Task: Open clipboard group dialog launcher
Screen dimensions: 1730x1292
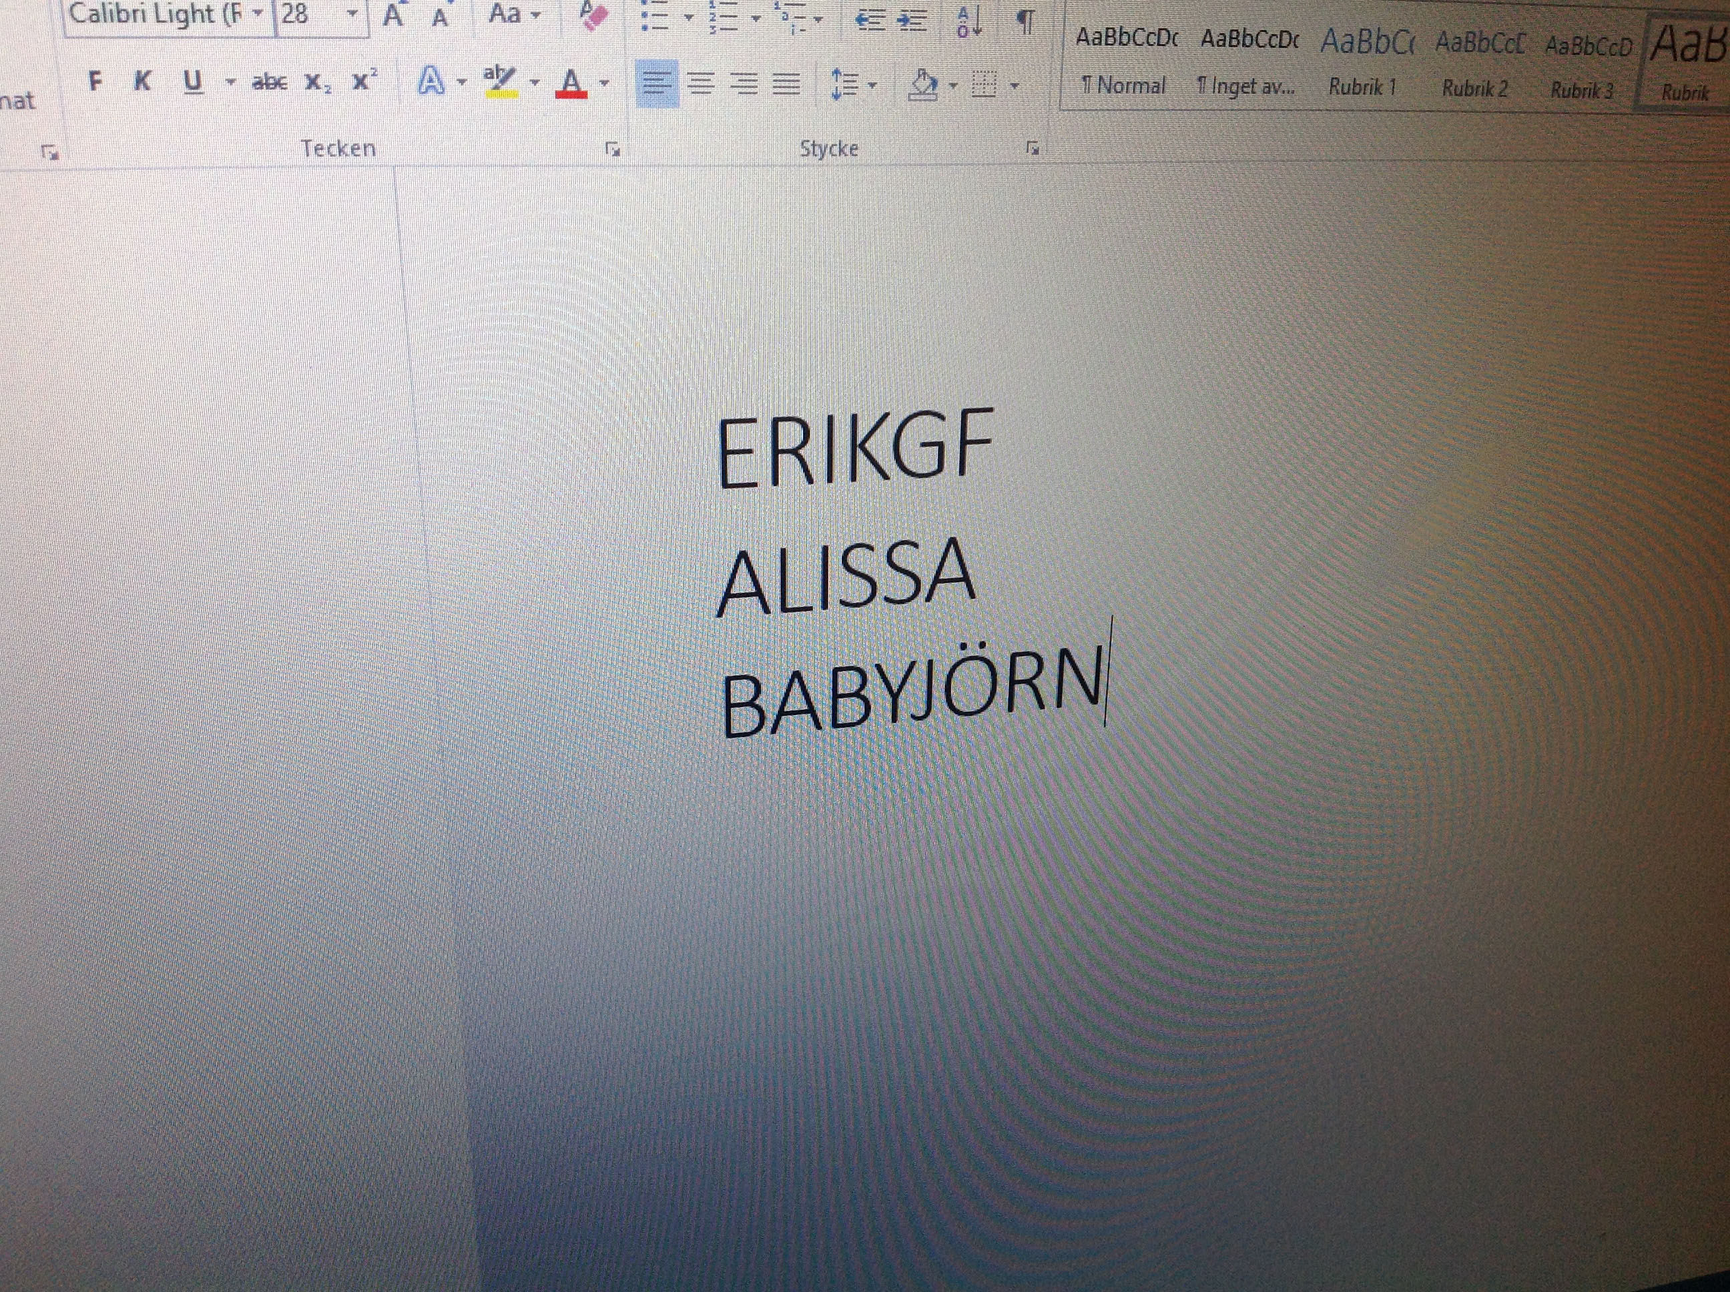Action: (x=51, y=153)
